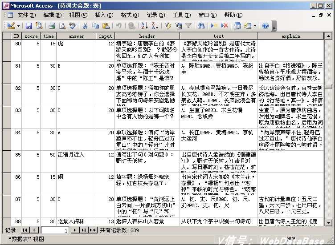335x245 pixels.
Task: Open the 工具(T) menu
Action: click(x=182, y=15)
